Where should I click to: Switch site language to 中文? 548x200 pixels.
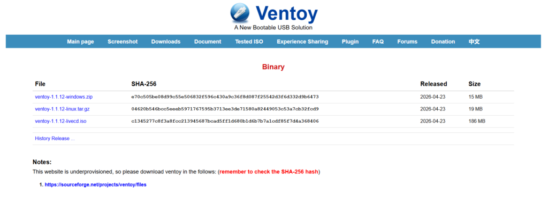tap(474, 42)
